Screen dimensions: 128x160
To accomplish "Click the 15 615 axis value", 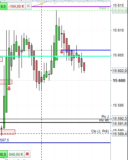I will click(x=118, y=5).
